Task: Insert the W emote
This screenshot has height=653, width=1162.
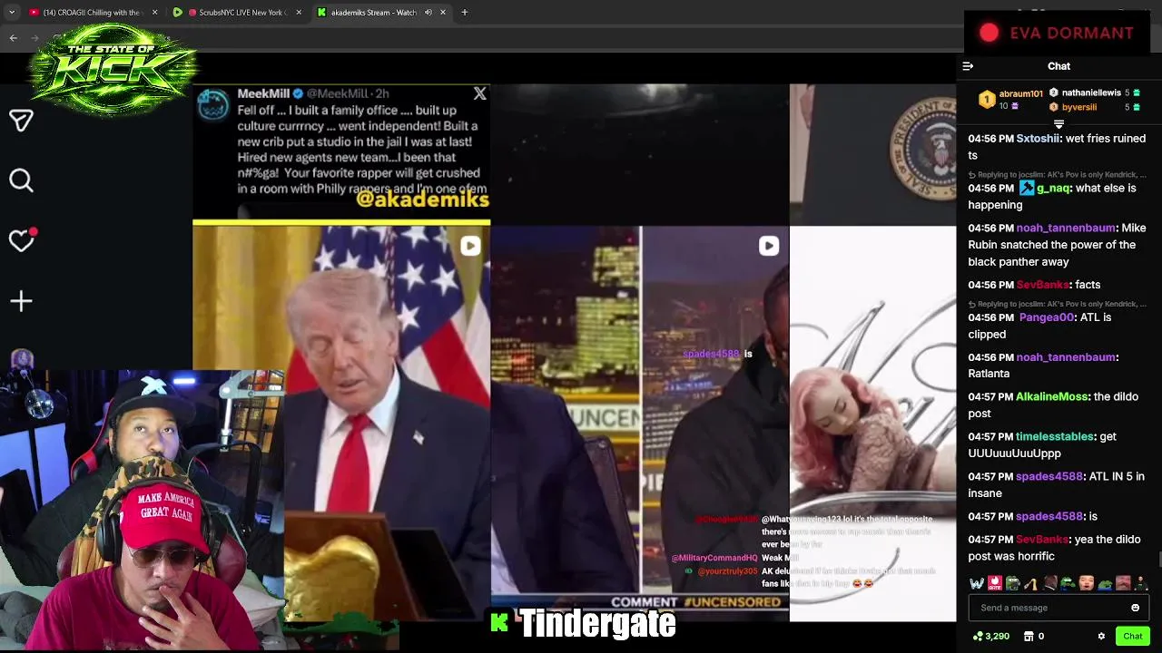Action: coord(977,584)
